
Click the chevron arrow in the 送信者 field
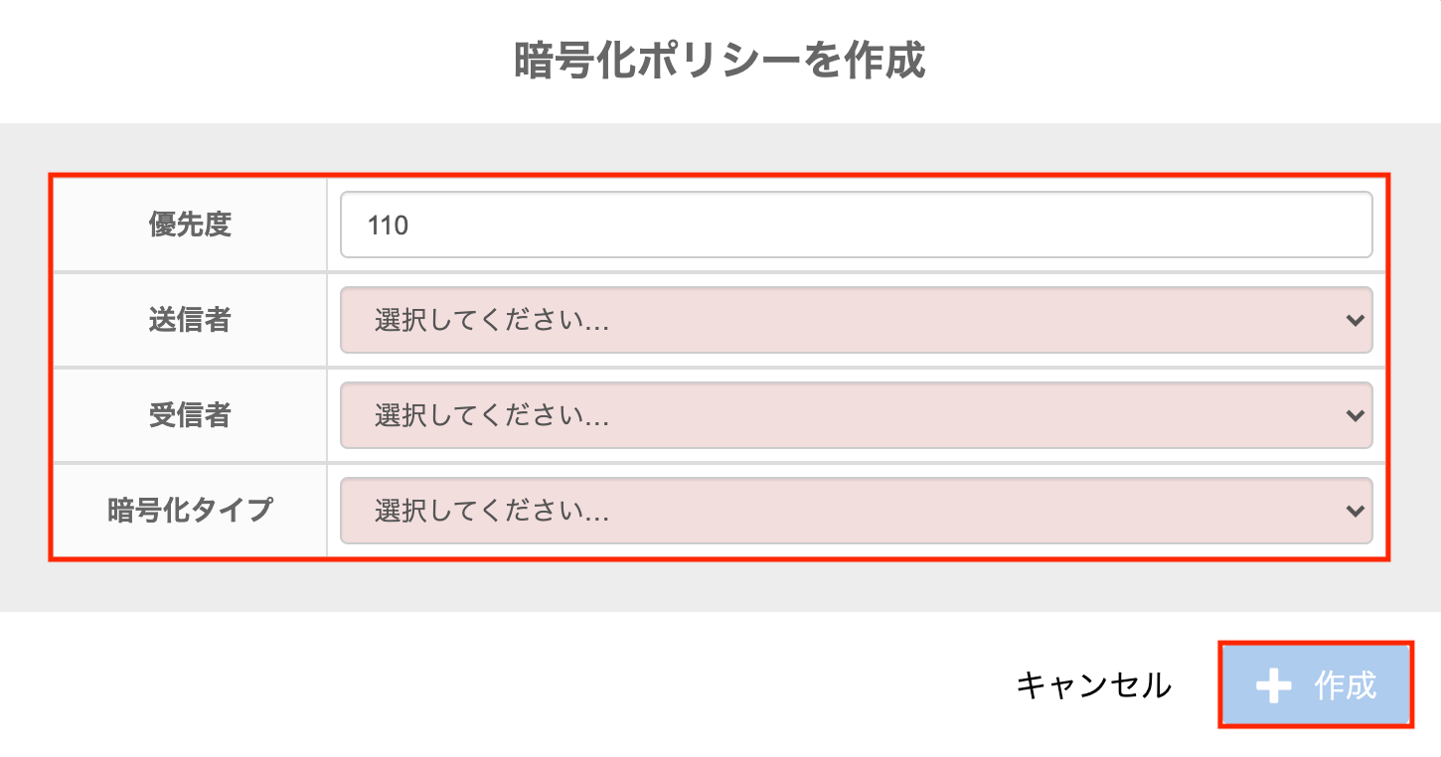[x=1354, y=320]
